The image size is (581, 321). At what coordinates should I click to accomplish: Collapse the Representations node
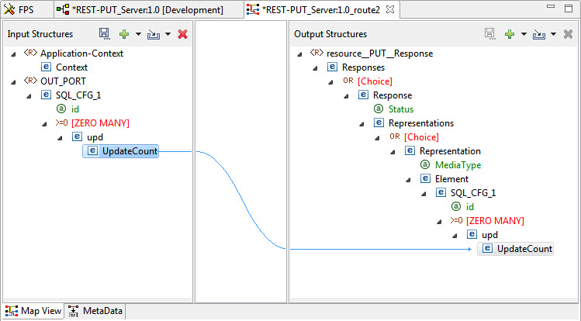click(362, 124)
